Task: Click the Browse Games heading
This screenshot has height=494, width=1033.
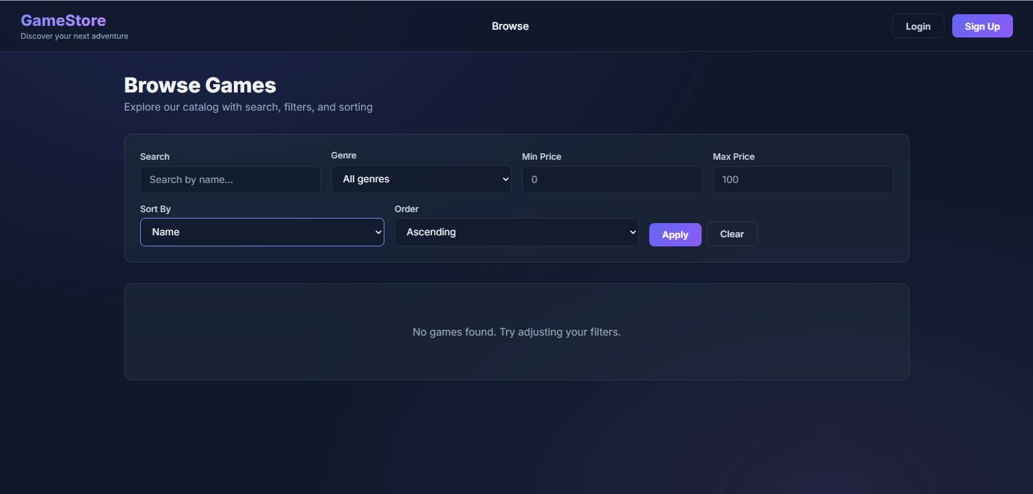Action: coord(200,85)
